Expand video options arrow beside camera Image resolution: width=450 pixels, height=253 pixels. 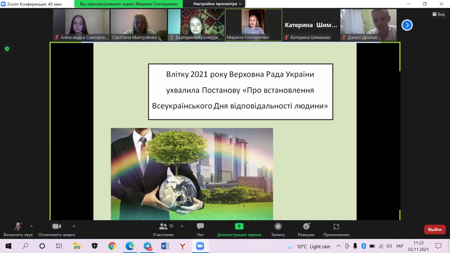73,226
